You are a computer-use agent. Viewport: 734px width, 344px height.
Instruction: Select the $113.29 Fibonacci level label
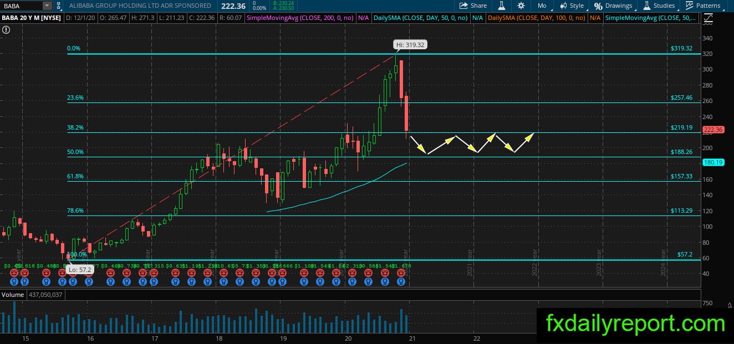(x=681, y=210)
